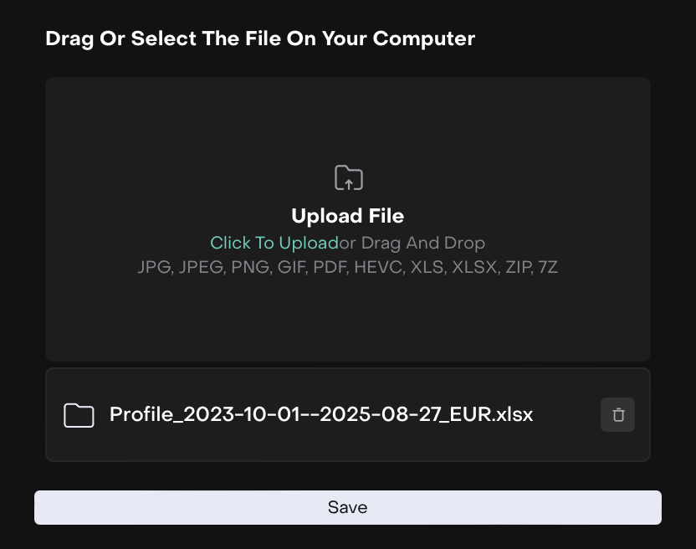Viewport: 696px width, 549px height.
Task: Click the GIF format label
Action: pyautogui.click(x=290, y=268)
